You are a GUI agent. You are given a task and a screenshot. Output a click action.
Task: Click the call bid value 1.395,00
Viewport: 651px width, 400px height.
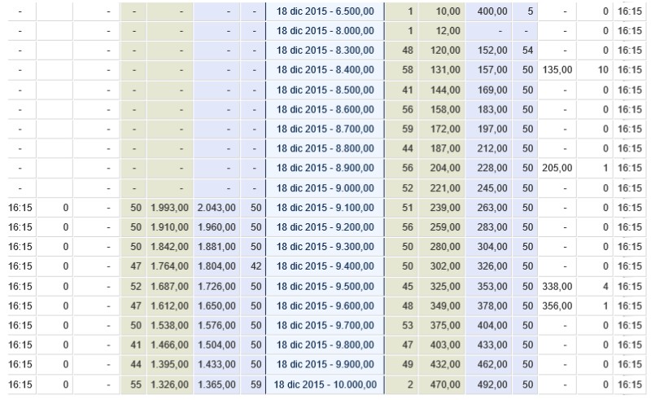[169, 364]
